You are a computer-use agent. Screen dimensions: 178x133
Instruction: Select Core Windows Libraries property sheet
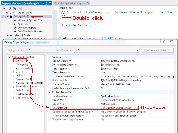[x=30, y=31]
